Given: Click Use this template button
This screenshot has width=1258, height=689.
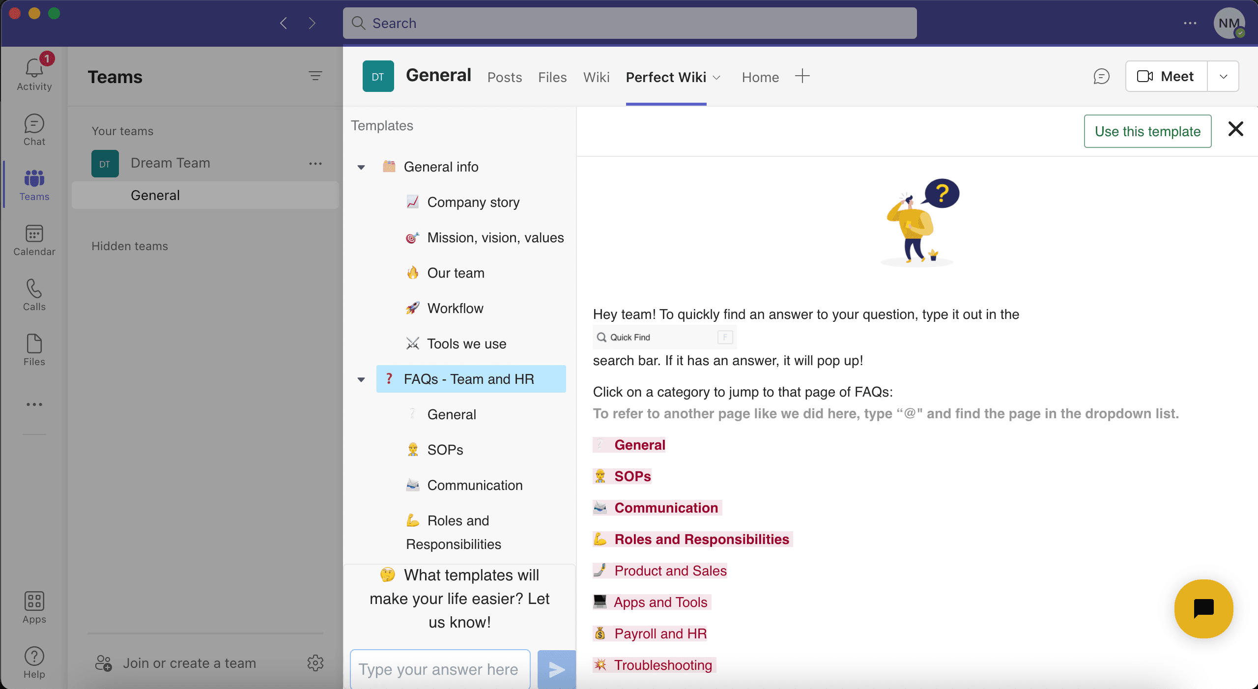Looking at the screenshot, I should pyautogui.click(x=1147, y=131).
